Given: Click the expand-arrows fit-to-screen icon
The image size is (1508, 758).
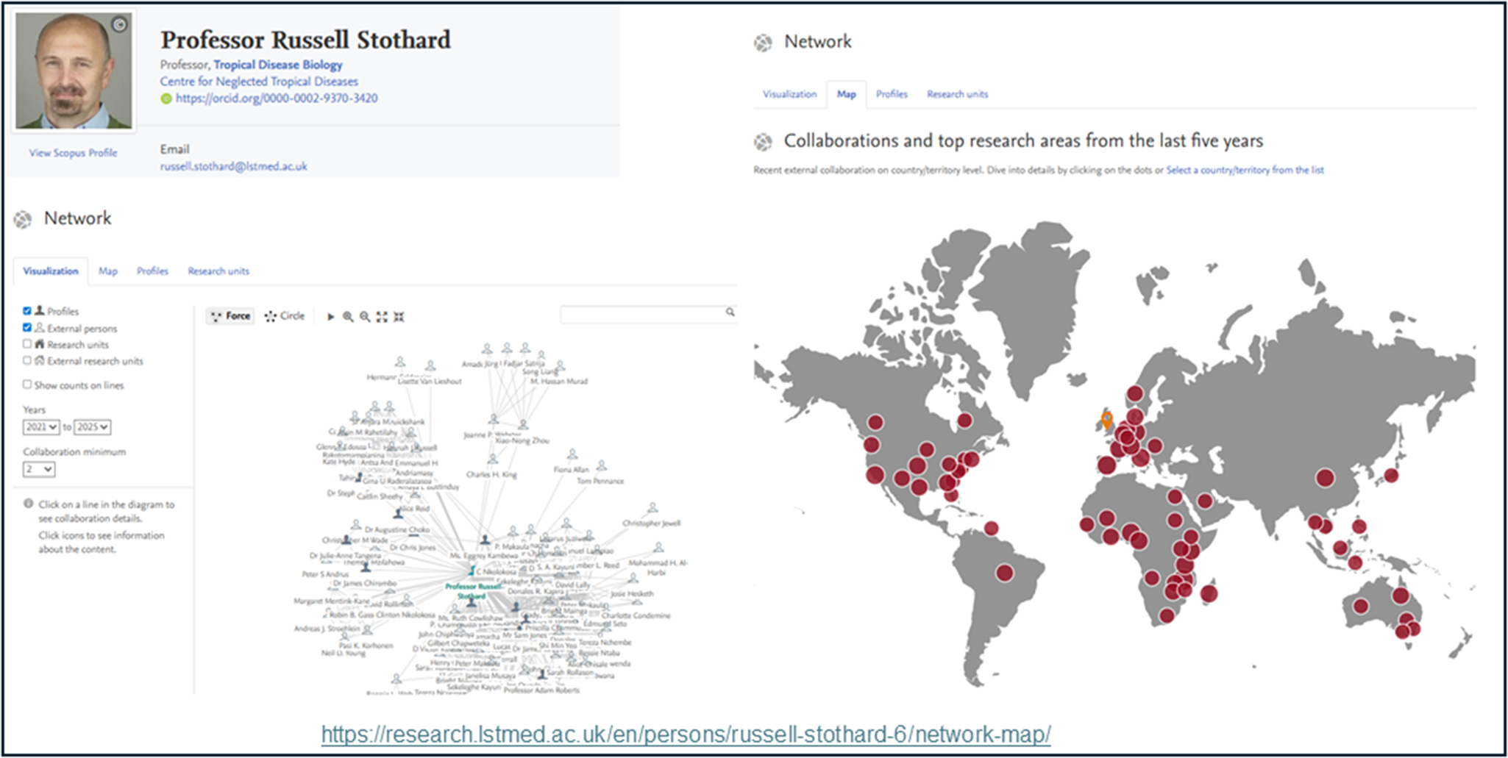Looking at the screenshot, I should click(x=382, y=317).
